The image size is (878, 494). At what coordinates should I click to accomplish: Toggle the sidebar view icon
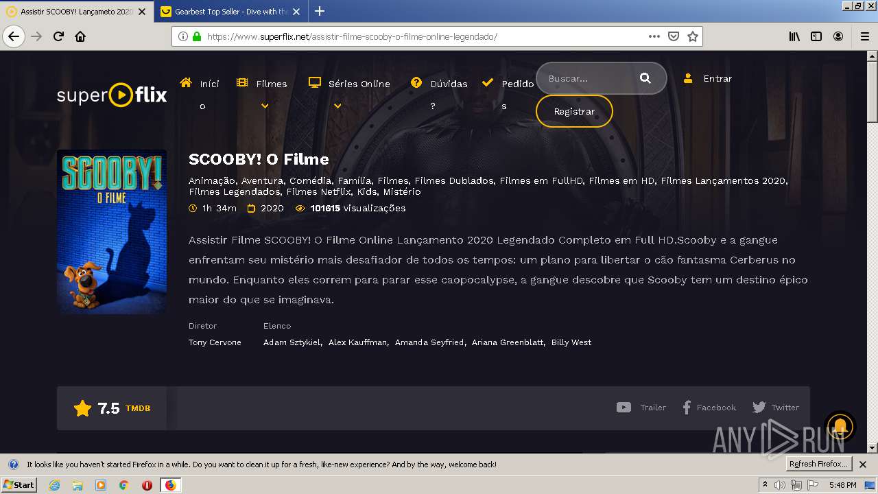pos(816,36)
